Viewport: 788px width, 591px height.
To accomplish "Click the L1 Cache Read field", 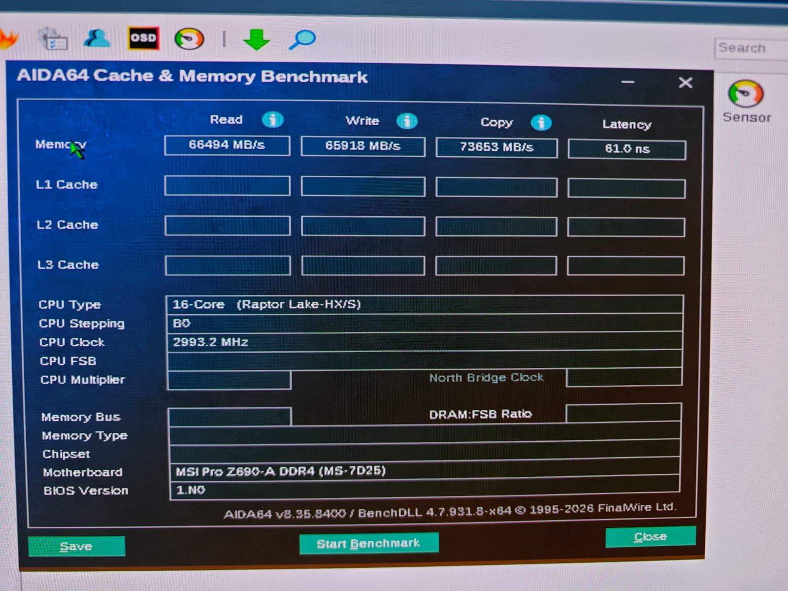I will click(x=227, y=186).
